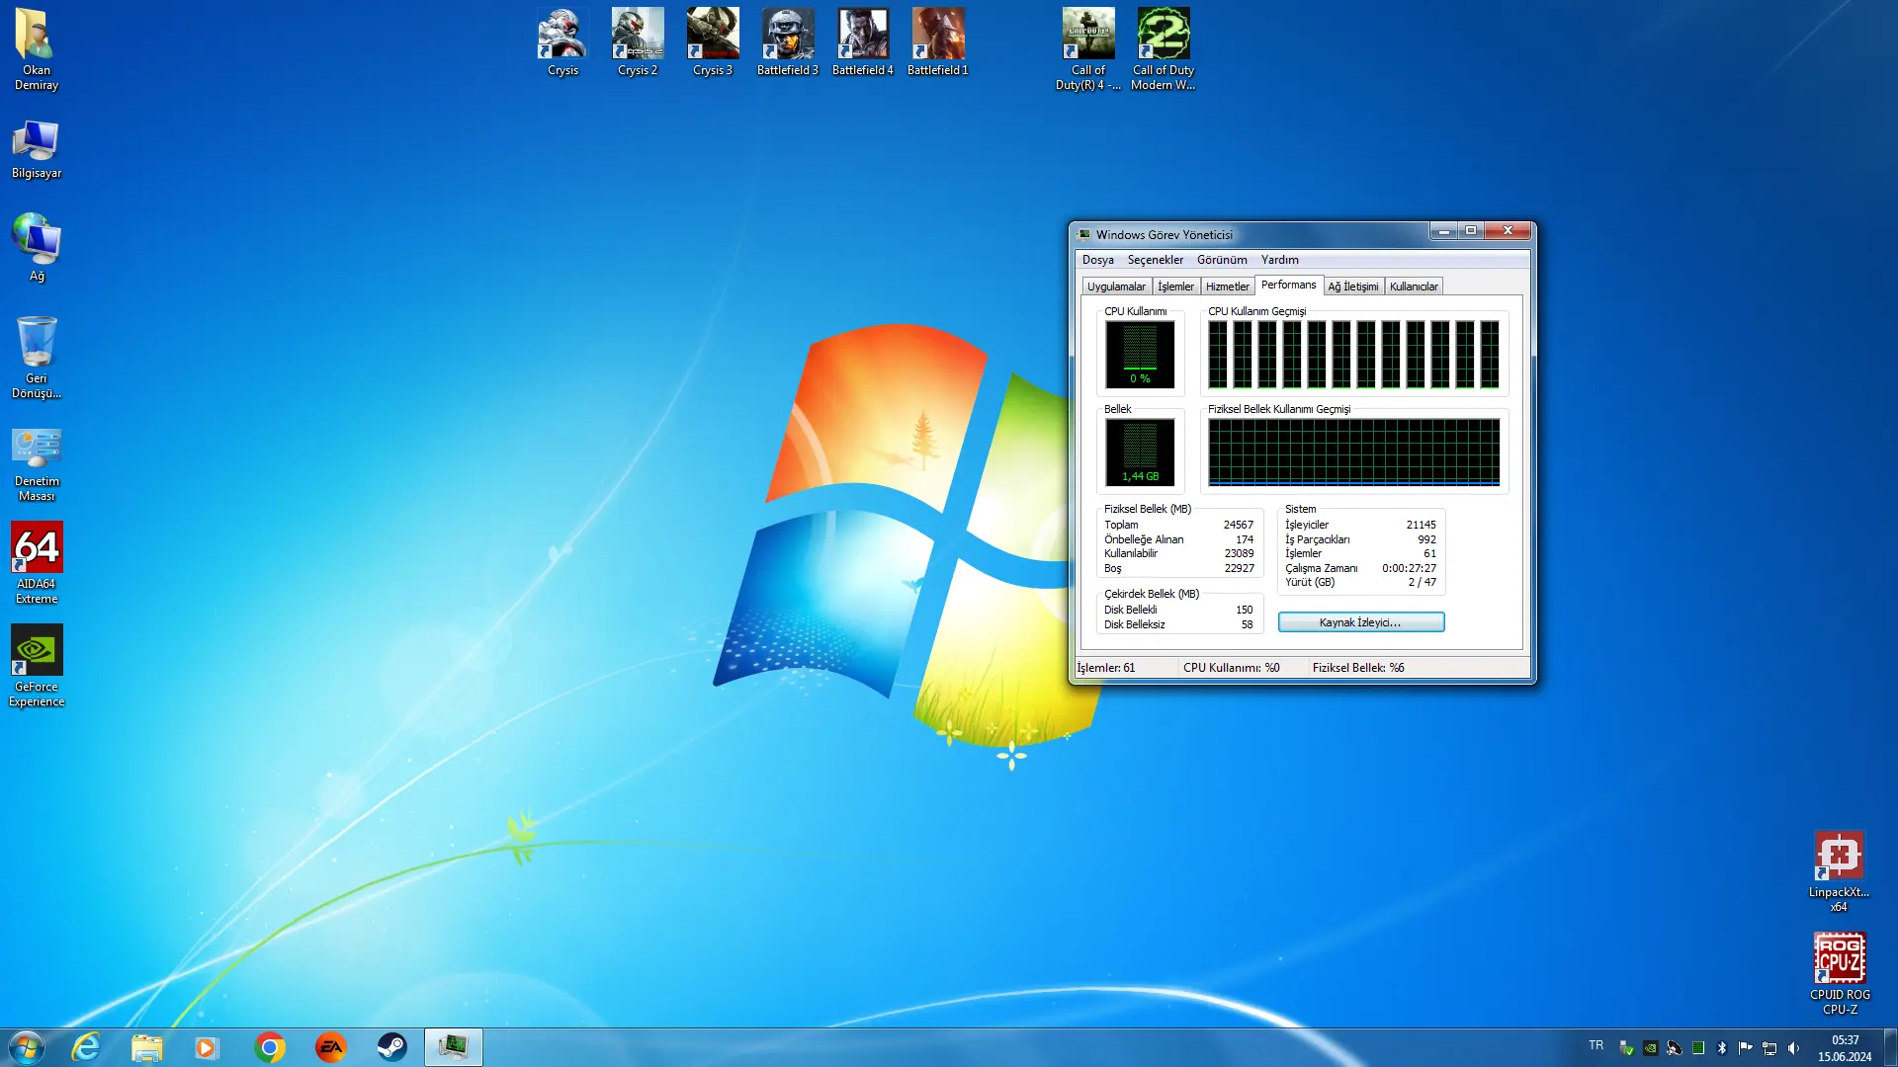Screen dimensions: 1898x1067
Task: Open the Yardım menu
Action: coord(1279,260)
